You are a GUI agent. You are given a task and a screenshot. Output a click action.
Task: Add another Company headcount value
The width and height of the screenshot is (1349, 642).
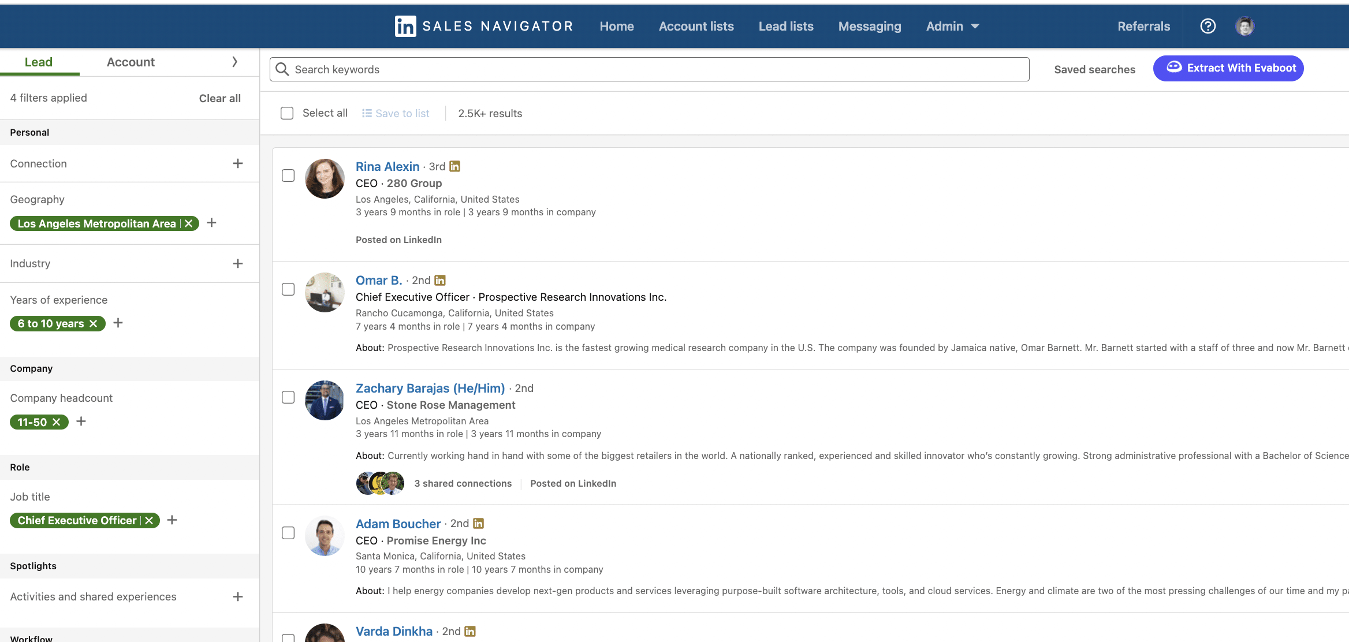point(81,421)
